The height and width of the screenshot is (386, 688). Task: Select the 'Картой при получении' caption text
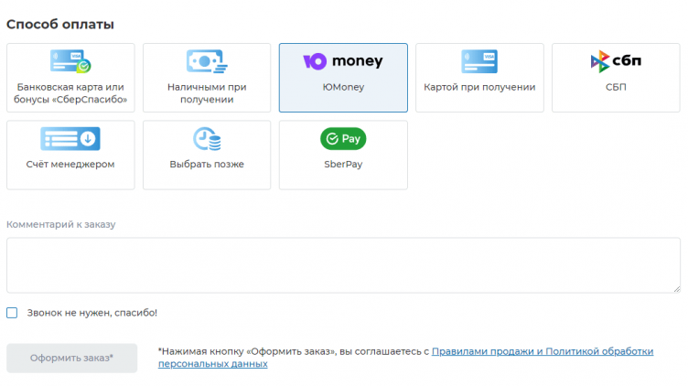click(x=479, y=88)
